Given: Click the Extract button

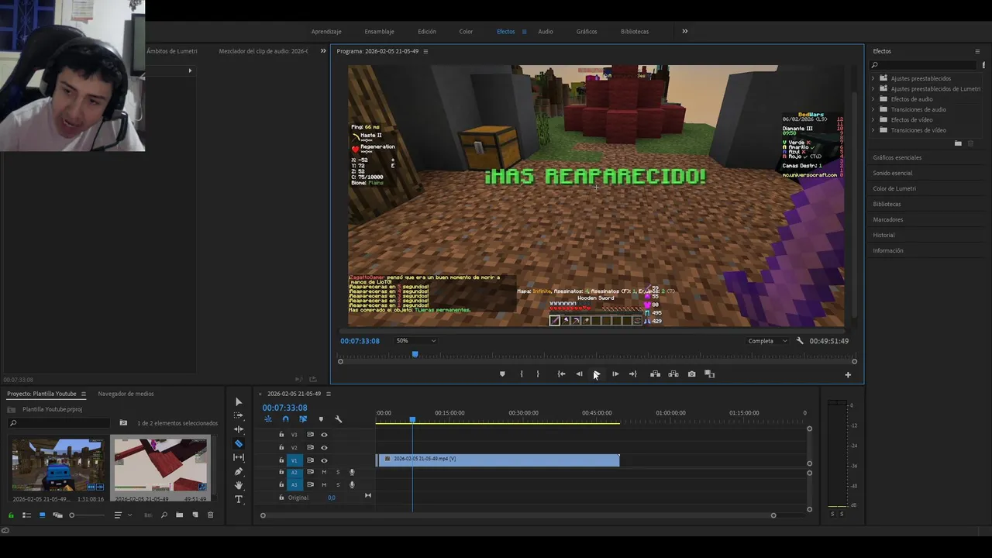Looking at the screenshot, I should tap(673, 374).
